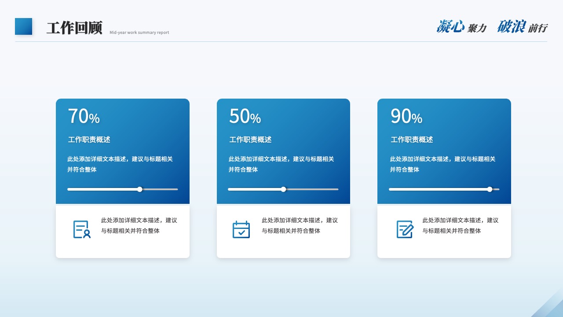This screenshot has height=317, width=563.
Task: Click description text beside the pencil note icon
Action: [461, 225]
